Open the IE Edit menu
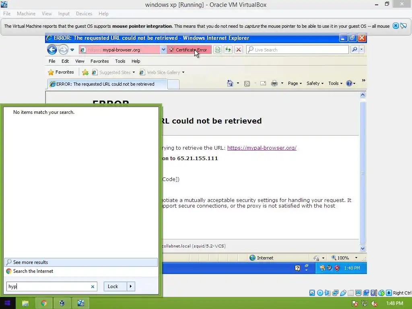The image size is (412, 309). [x=65, y=61]
